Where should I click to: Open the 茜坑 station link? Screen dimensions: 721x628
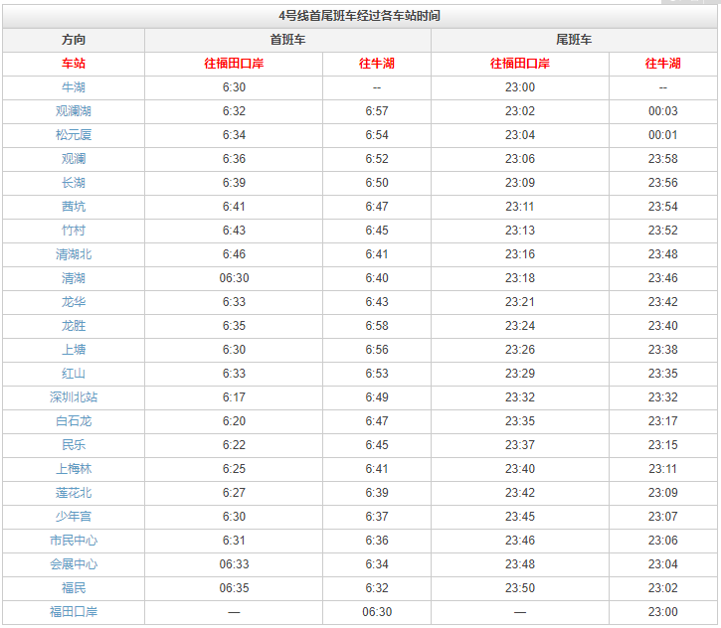pos(74,207)
